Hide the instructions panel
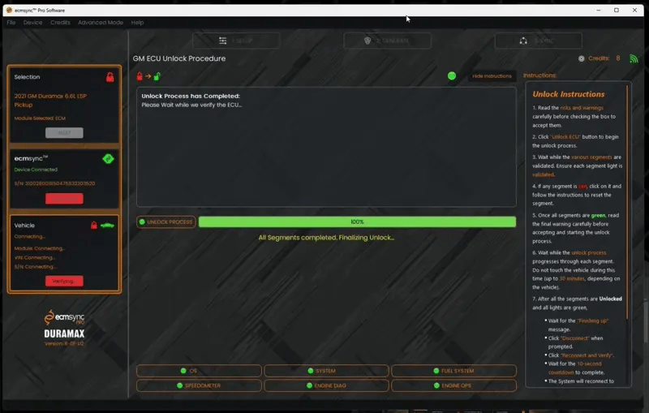The width and height of the screenshot is (649, 413). (x=492, y=76)
